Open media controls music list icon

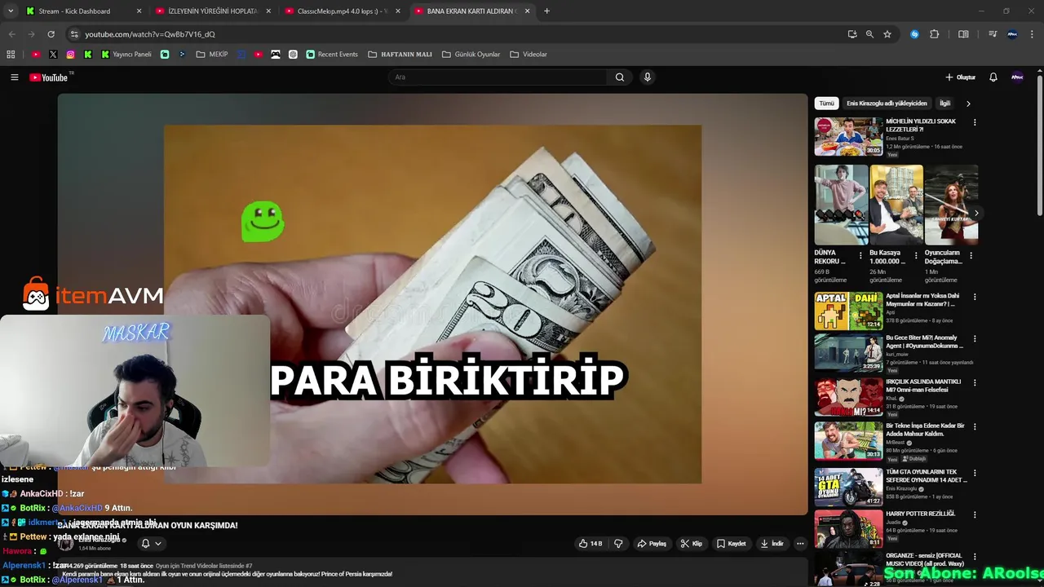993,34
